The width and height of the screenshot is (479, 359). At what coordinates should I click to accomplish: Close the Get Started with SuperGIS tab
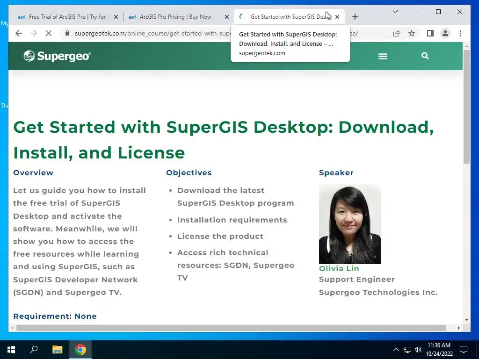(337, 17)
